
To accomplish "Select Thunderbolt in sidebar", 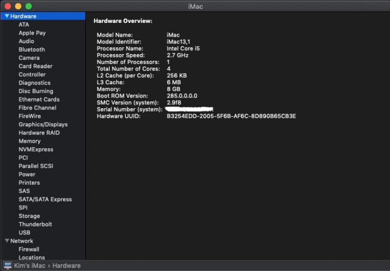I will (x=35, y=224).
